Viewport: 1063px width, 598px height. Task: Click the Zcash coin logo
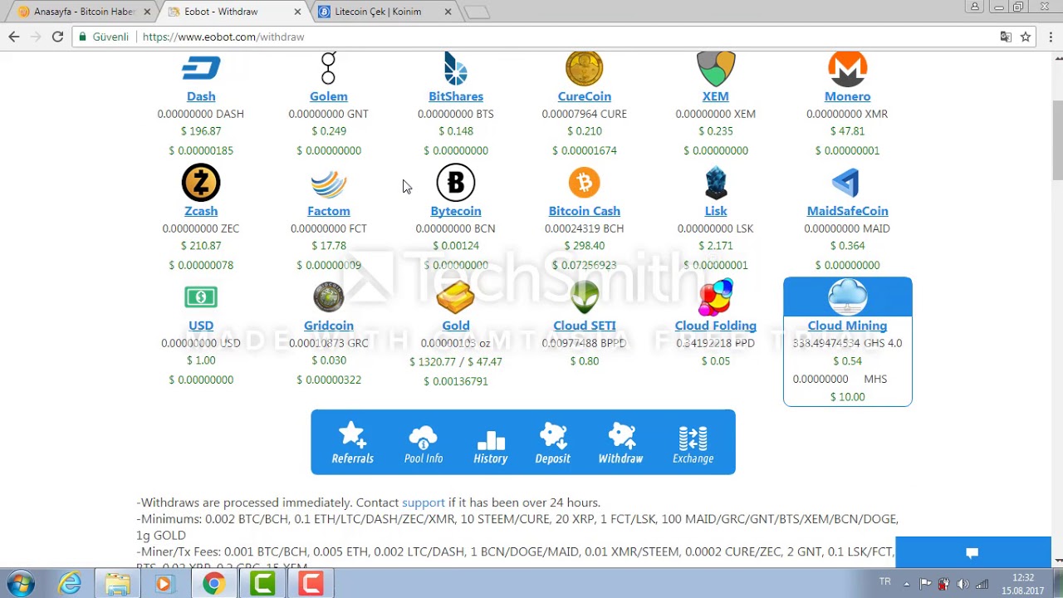[x=201, y=183]
